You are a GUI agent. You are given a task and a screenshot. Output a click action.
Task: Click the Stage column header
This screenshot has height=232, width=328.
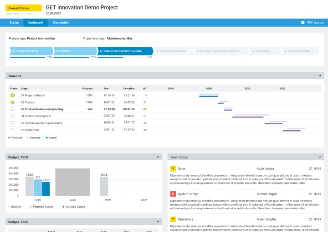(x=24, y=89)
